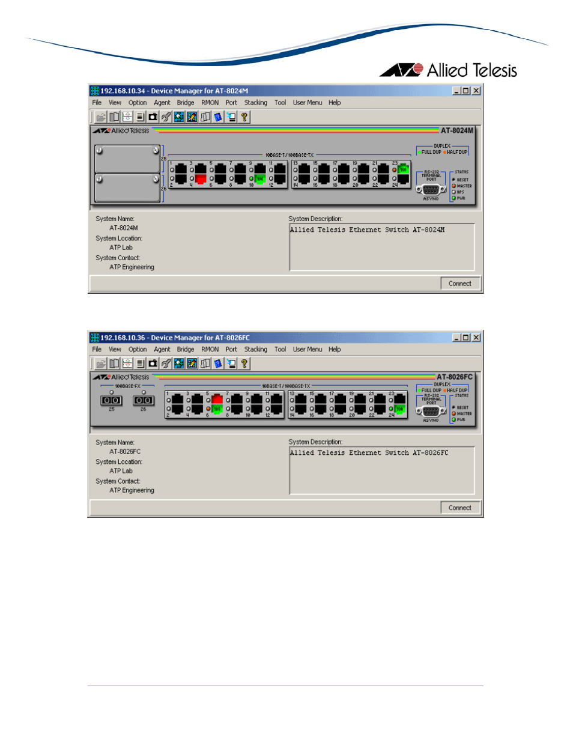The height and width of the screenshot is (742, 573).
Task: Click Connect button in AT-8026FC window
Action: click(x=460, y=508)
